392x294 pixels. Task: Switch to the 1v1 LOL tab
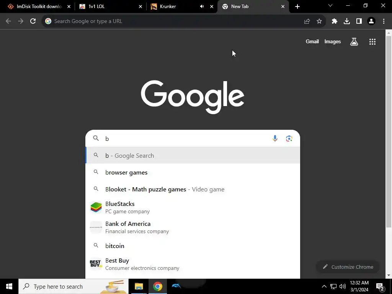point(110,7)
